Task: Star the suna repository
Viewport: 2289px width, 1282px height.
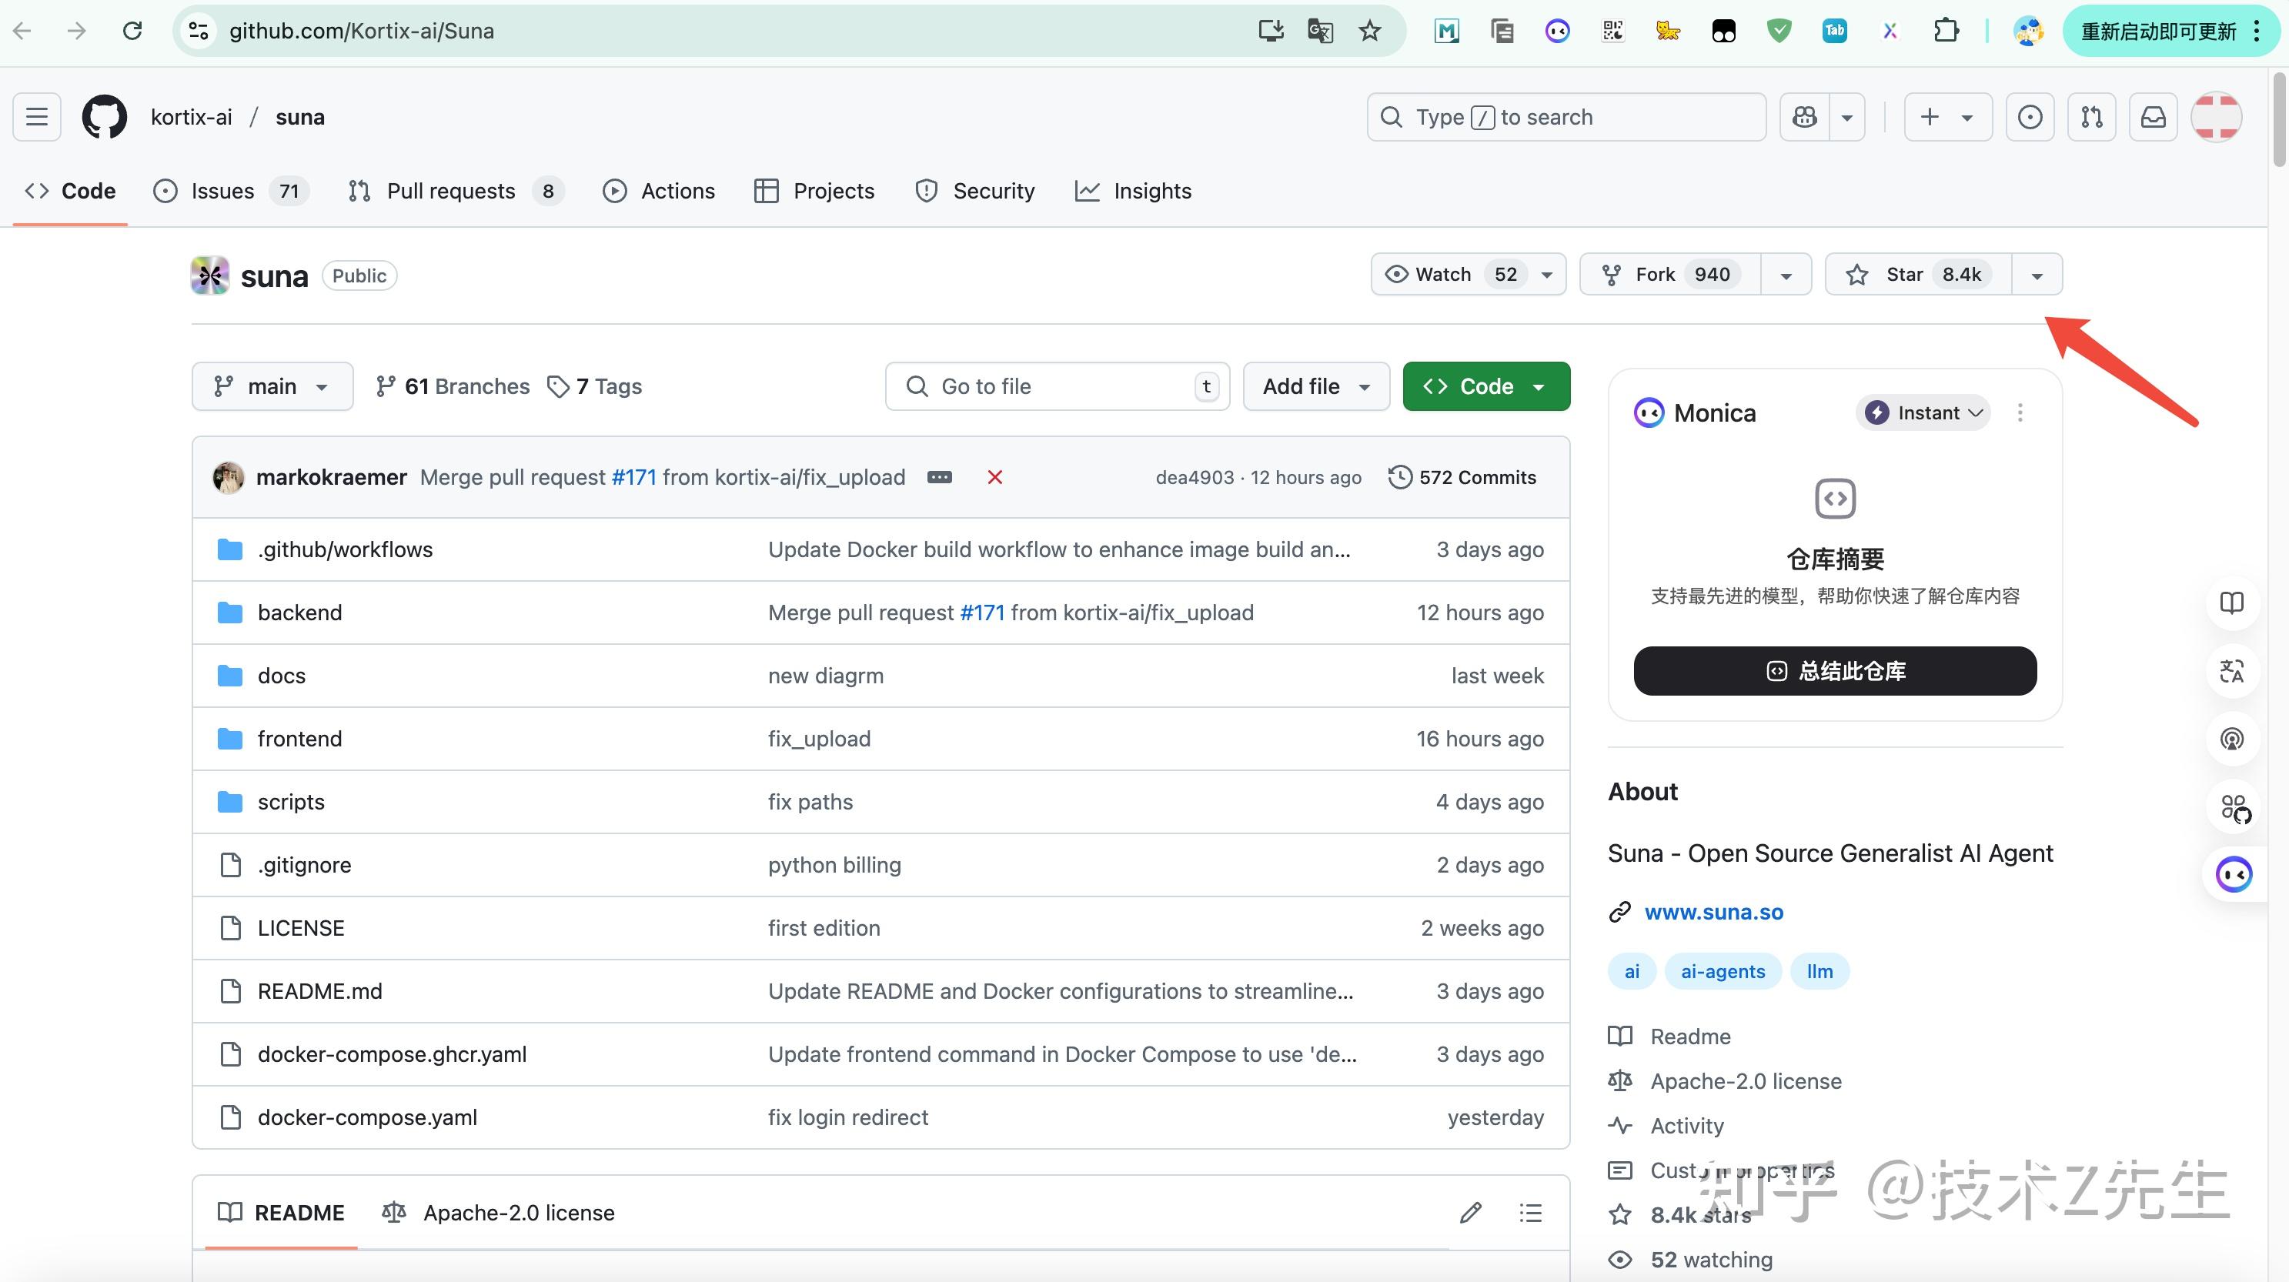Action: 1916,275
